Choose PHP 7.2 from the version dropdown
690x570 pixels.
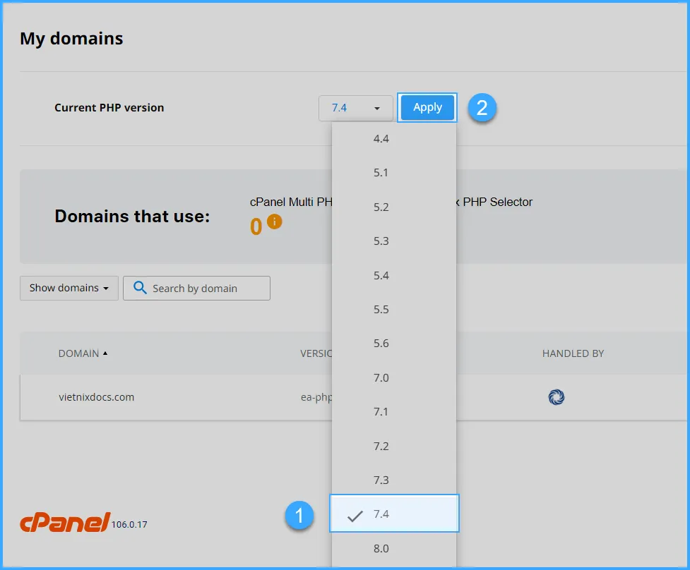380,446
